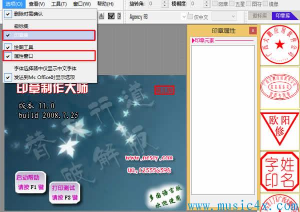Close the 印章属性 panel
300x212 pixels.
point(252,30)
